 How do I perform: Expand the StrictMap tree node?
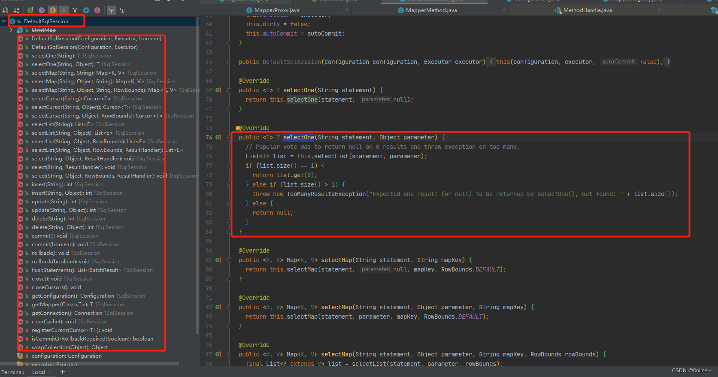point(11,30)
